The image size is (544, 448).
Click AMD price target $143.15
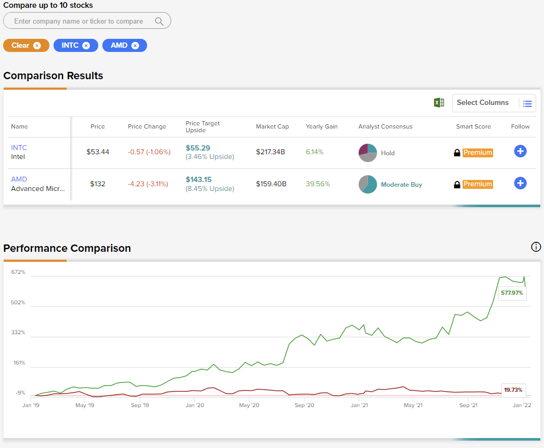point(198,179)
